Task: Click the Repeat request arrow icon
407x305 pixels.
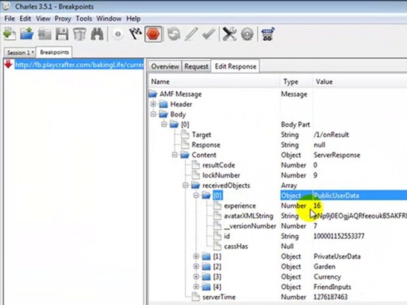Action: click(x=174, y=34)
